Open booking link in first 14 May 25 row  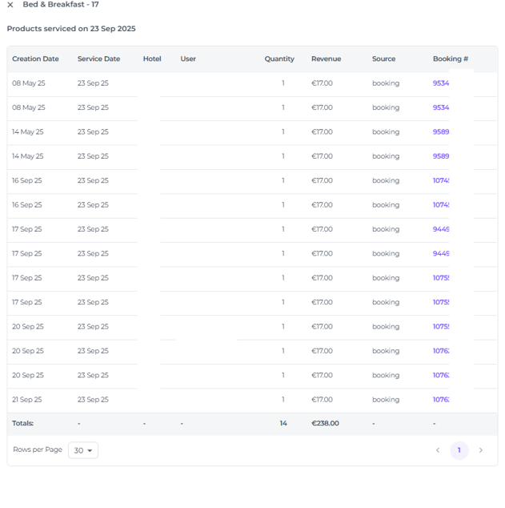(x=441, y=132)
